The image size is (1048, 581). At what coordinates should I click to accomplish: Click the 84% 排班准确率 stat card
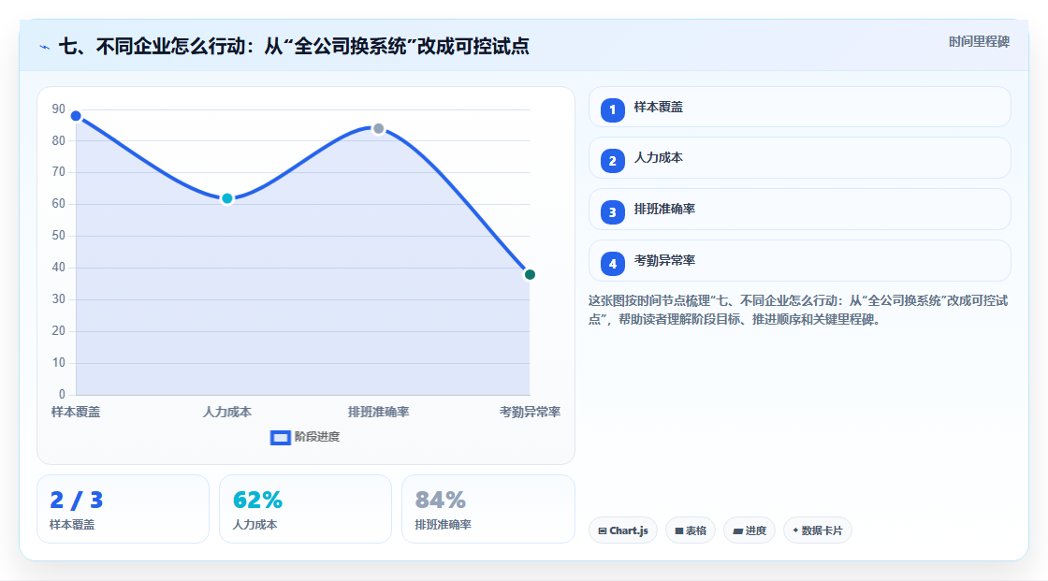488,509
